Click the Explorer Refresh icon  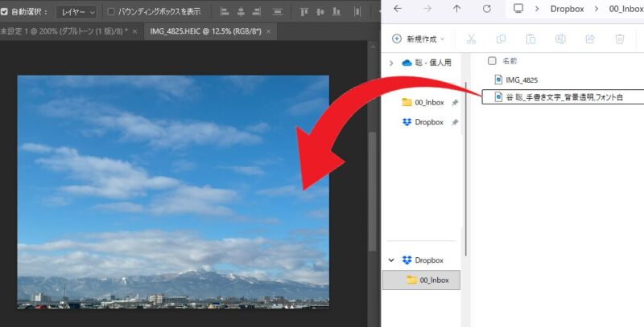point(486,9)
